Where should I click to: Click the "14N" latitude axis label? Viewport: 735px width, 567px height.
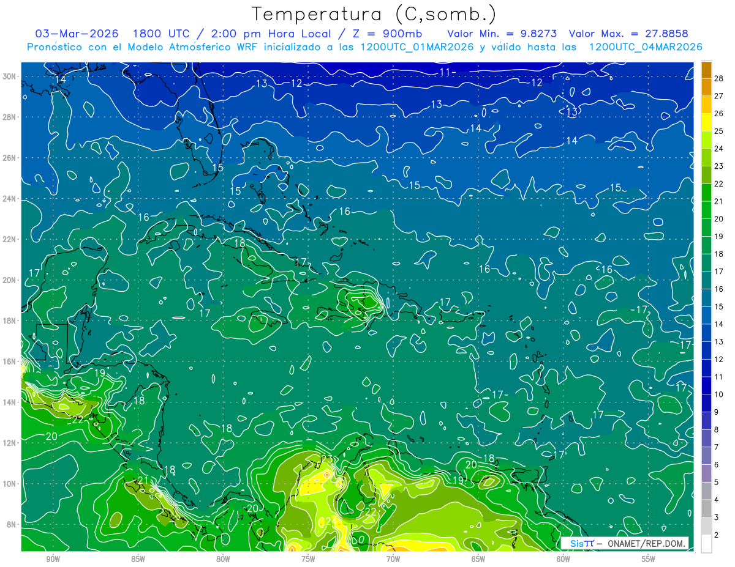click(x=9, y=402)
